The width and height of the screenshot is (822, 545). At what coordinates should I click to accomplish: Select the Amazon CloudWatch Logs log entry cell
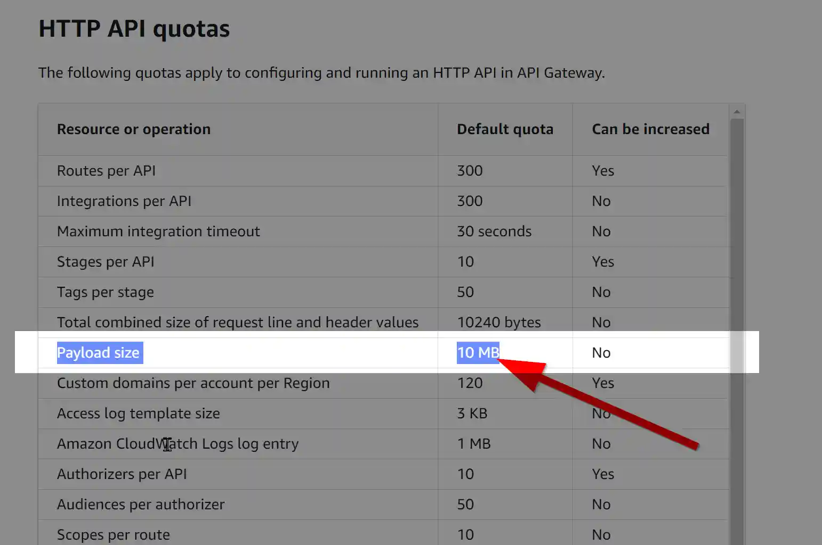(x=178, y=443)
